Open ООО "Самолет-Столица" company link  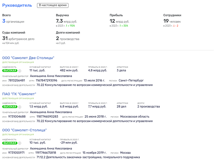click(x=24, y=130)
